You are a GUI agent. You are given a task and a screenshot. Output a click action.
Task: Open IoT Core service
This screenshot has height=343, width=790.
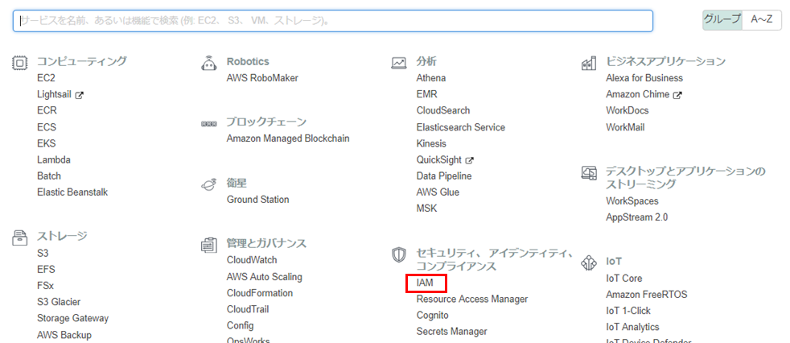pyautogui.click(x=624, y=279)
